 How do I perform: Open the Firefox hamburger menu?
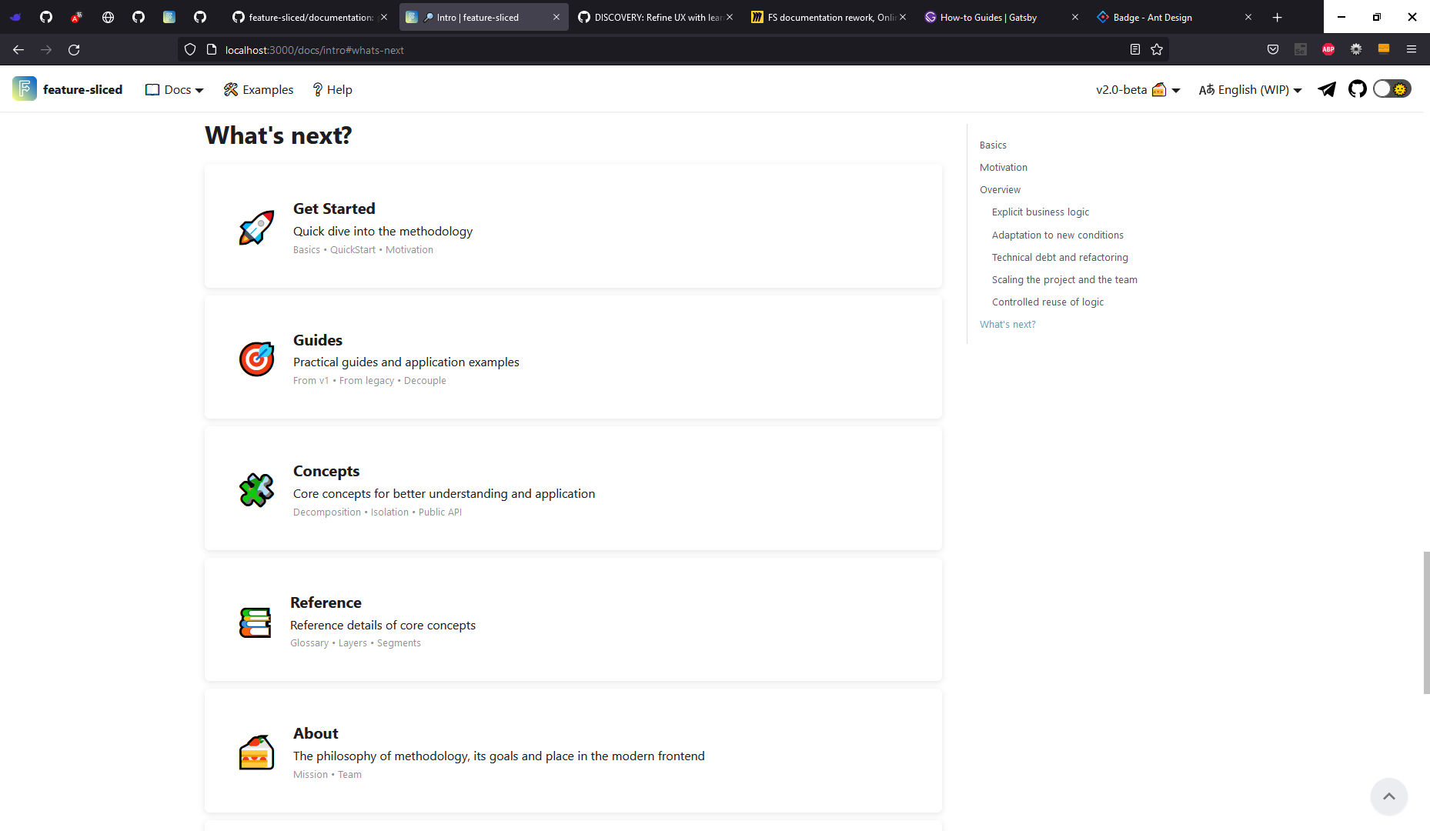point(1412,49)
